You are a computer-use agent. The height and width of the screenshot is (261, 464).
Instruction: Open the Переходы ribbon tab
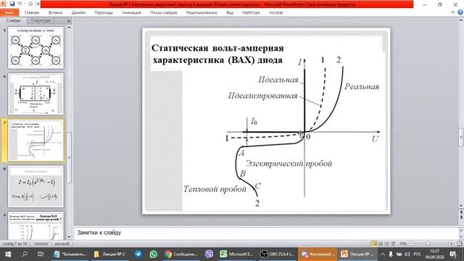coord(104,13)
